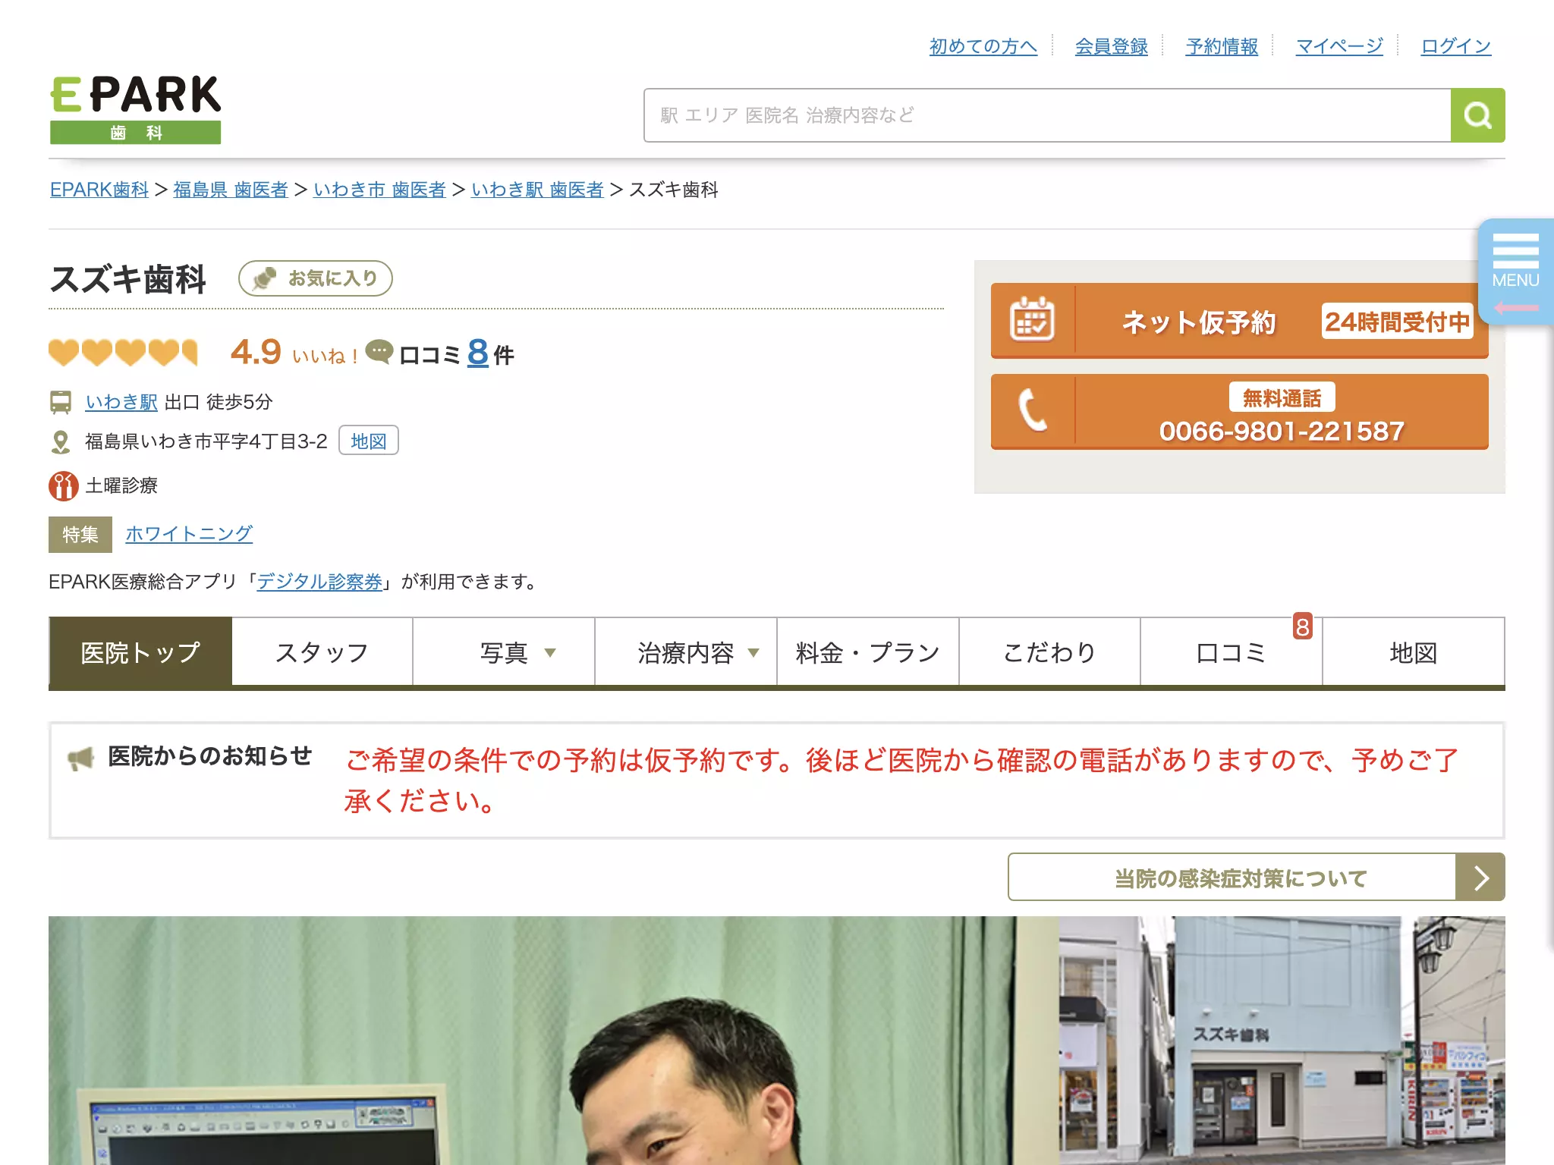This screenshot has height=1165, width=1554.
Task: Click the EPARK歯科 breadcrumb link
Action: (99, 190)
